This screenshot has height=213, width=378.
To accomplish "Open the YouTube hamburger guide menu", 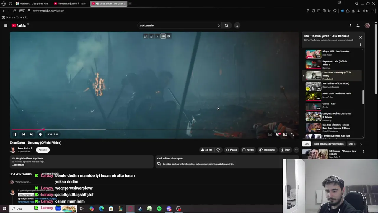I will click(6, 25).
